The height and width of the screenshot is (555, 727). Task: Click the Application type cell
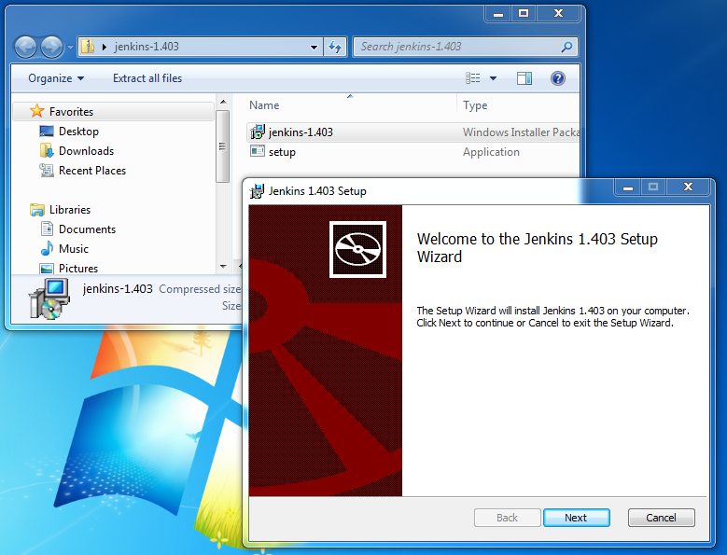pos(491,152)
